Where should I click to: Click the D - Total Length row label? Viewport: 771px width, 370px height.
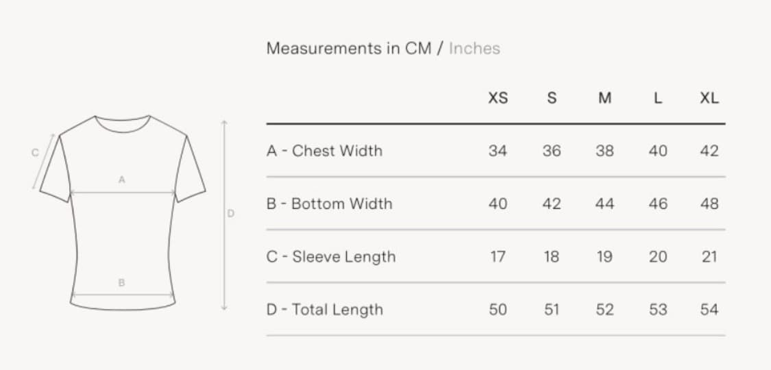point(325,310)
